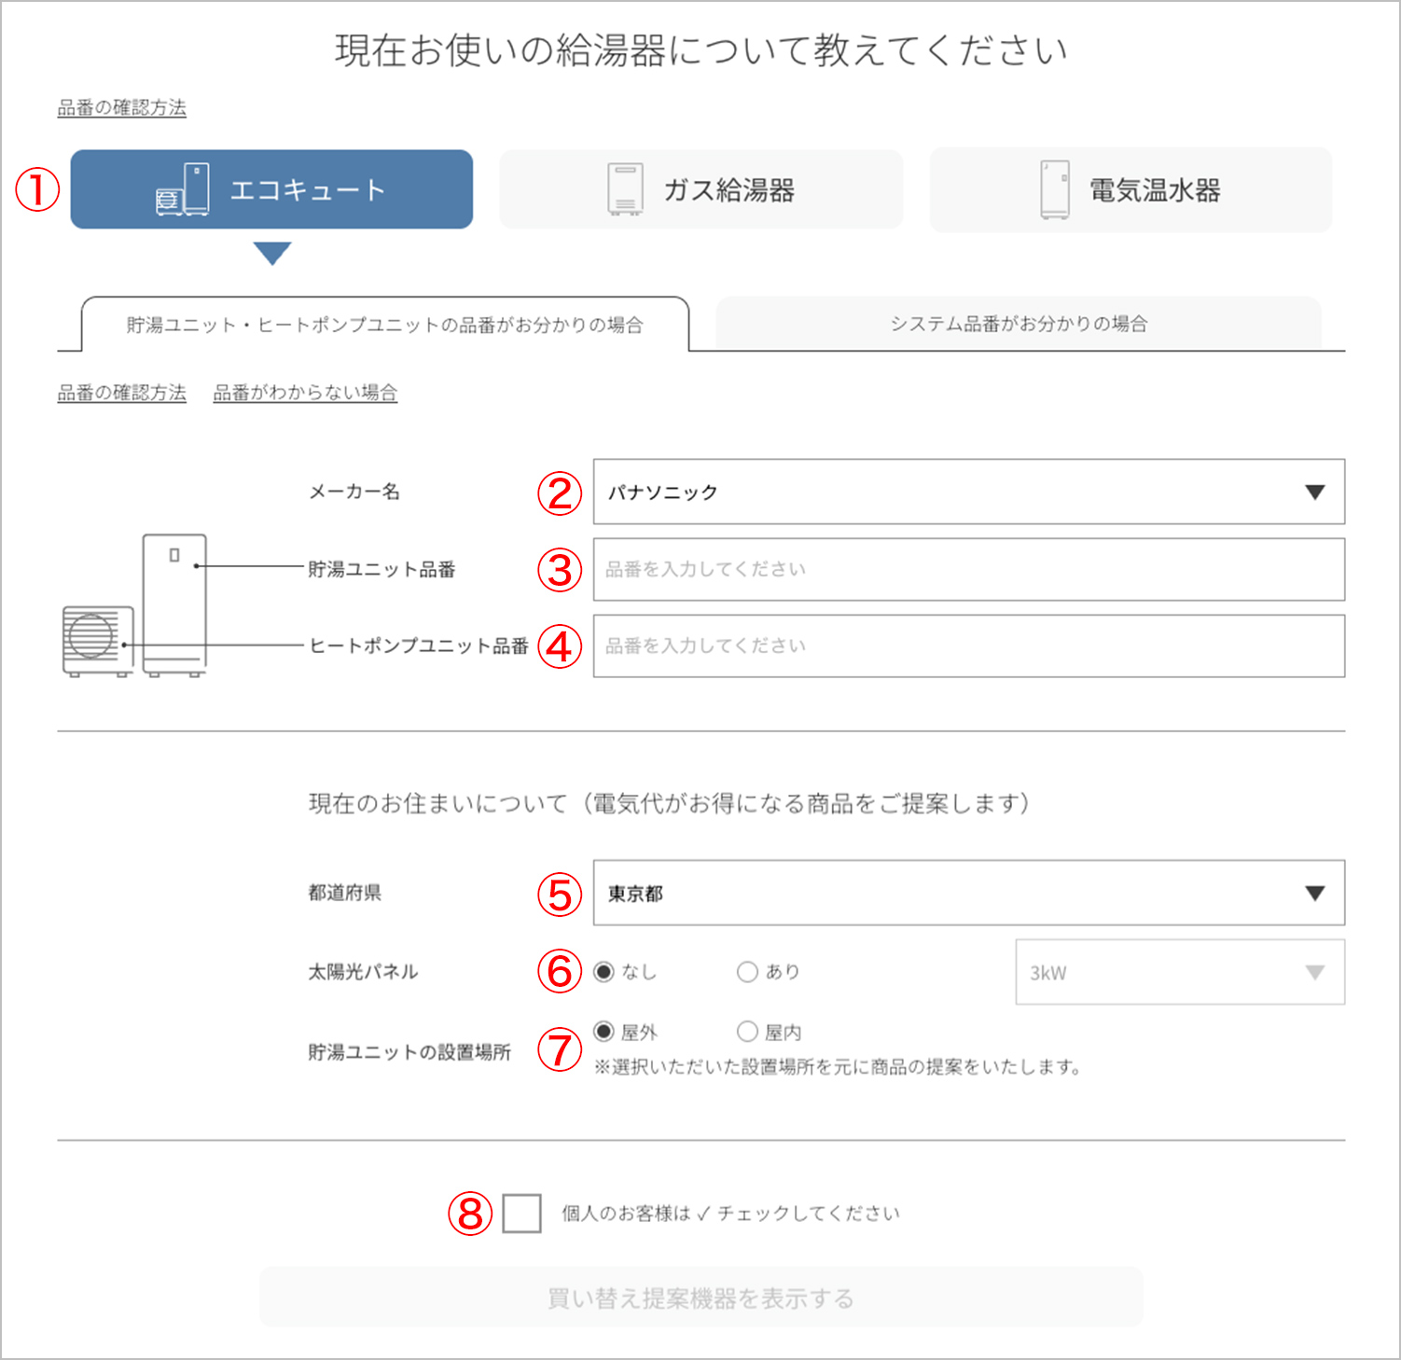Pick the 電気温水器 heater option
Image resolution: width=1401 pixels, height=1360 pixels.
[x=1131, y=189]
